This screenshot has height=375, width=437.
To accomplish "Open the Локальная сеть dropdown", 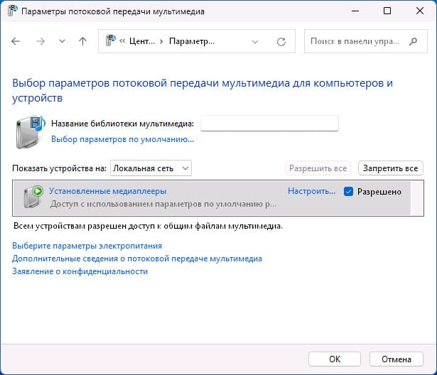I will [x=151, y=168].
